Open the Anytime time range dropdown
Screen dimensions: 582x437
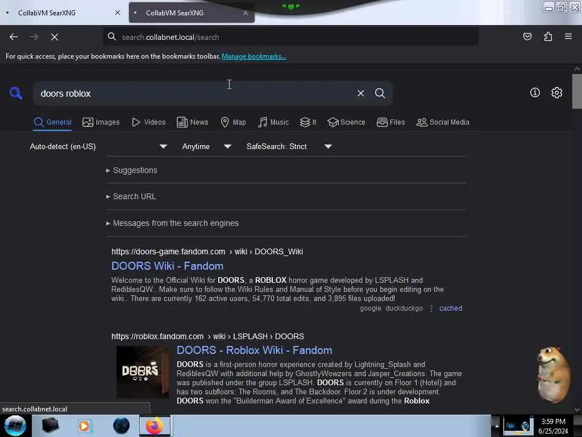tap(207, 146)
